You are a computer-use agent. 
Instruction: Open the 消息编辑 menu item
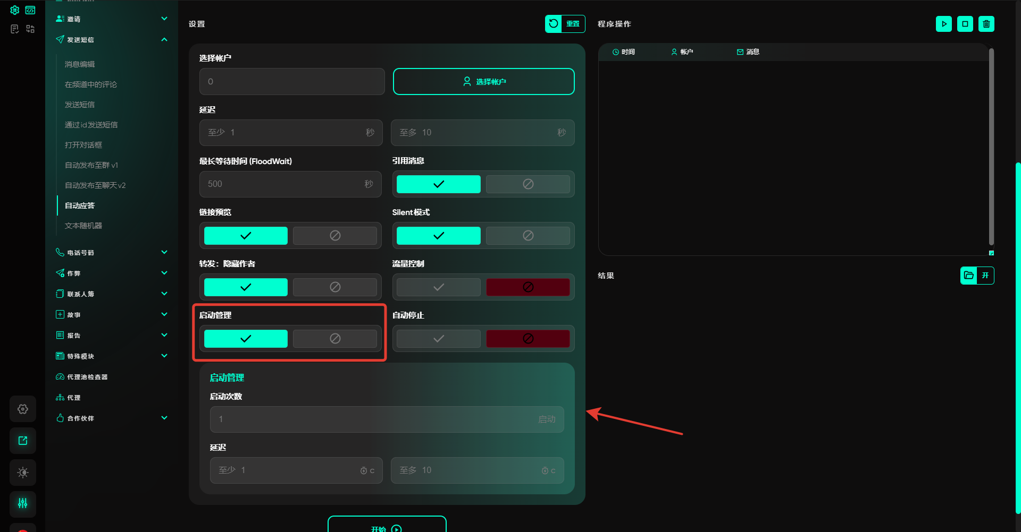click(80, 64)
